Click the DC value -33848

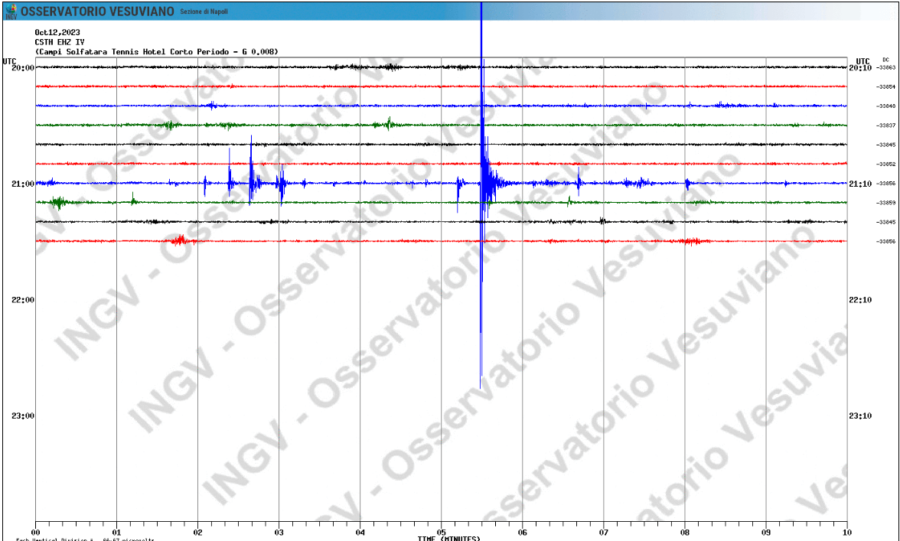click(x=885, y=106)
